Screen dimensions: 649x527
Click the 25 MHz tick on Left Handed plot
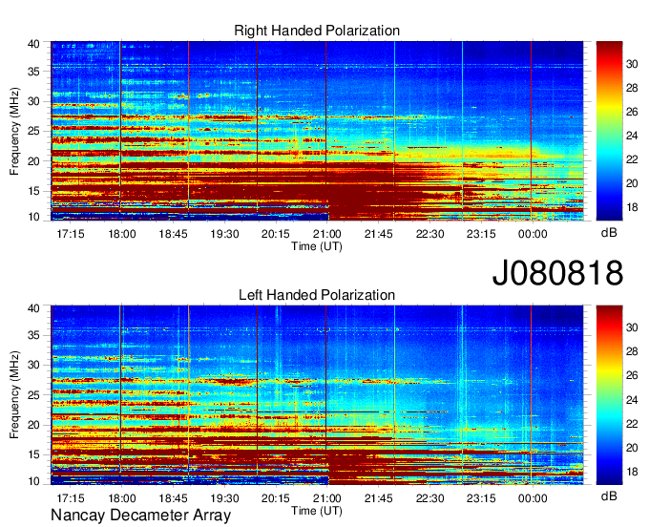coord(33,395)
